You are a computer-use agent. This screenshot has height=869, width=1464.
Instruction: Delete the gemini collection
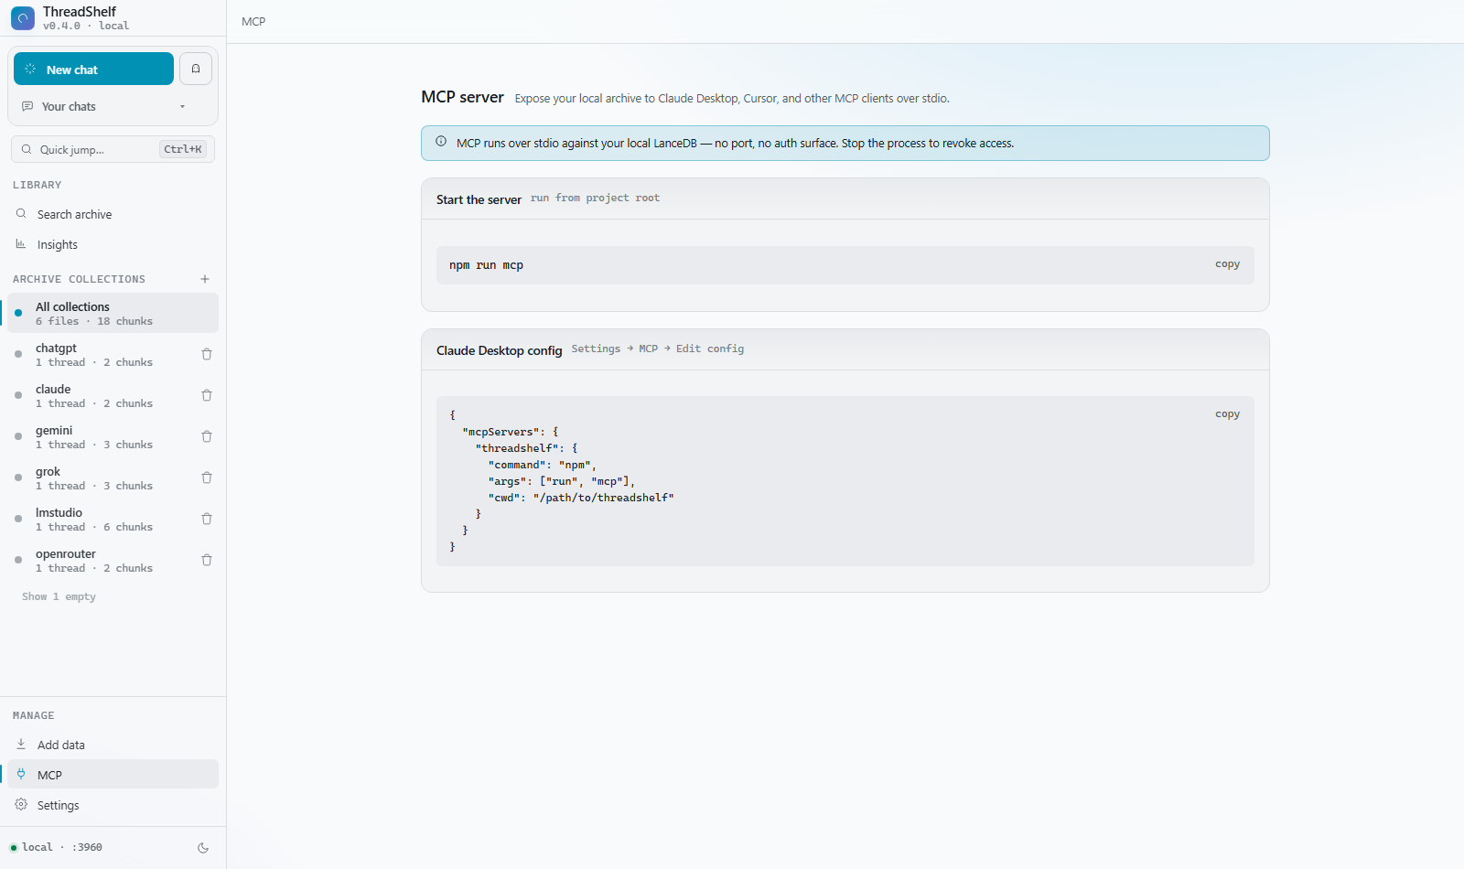207,436
